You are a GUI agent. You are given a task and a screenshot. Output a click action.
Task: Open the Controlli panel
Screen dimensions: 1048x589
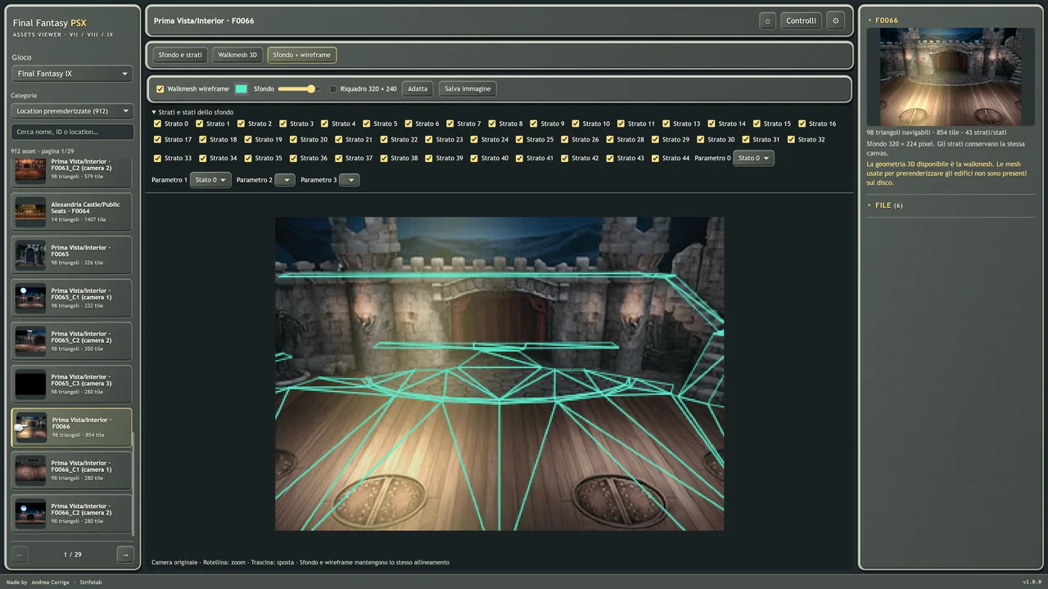pyautogui.click(x=801, y=21)
